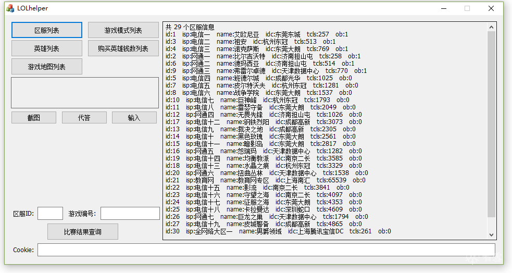Click the 输入 button

134,118
